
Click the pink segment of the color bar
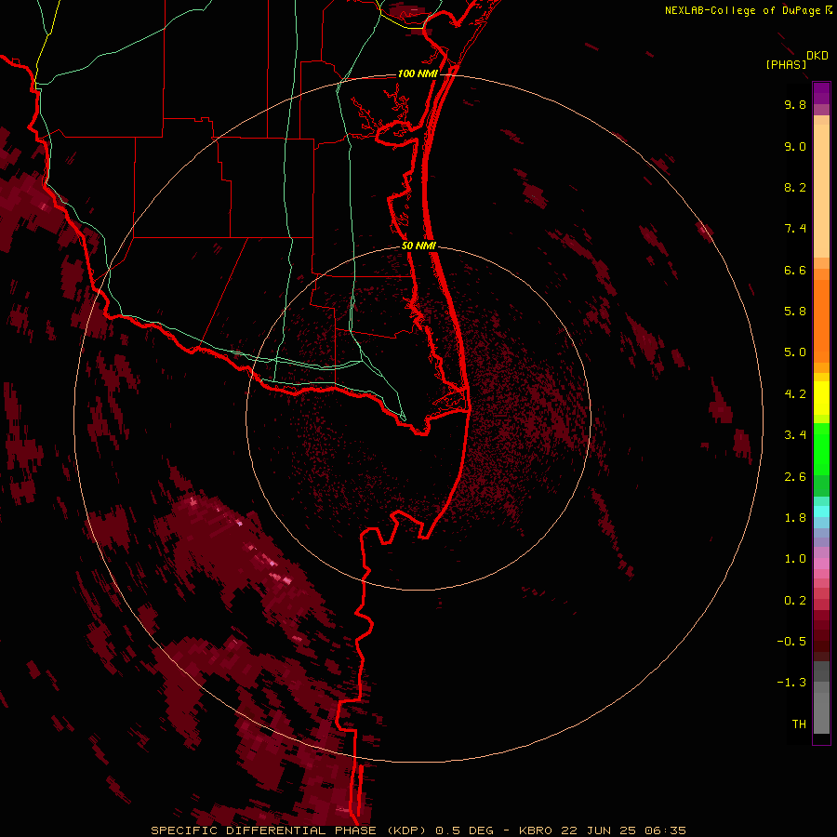coord(821,564)
